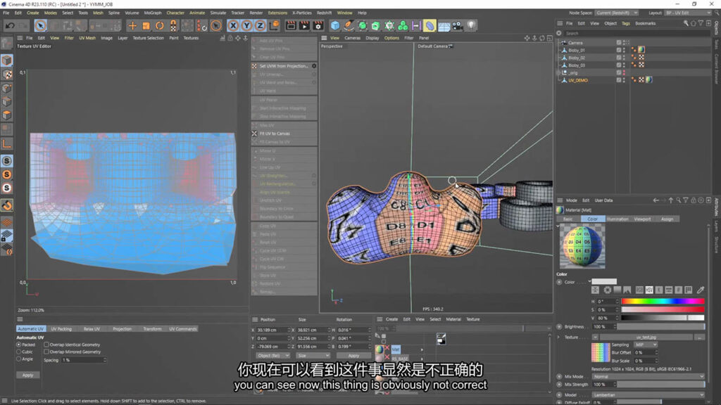Open color wheel mode icon
721x405 pixels.
[x=608, y=290]
